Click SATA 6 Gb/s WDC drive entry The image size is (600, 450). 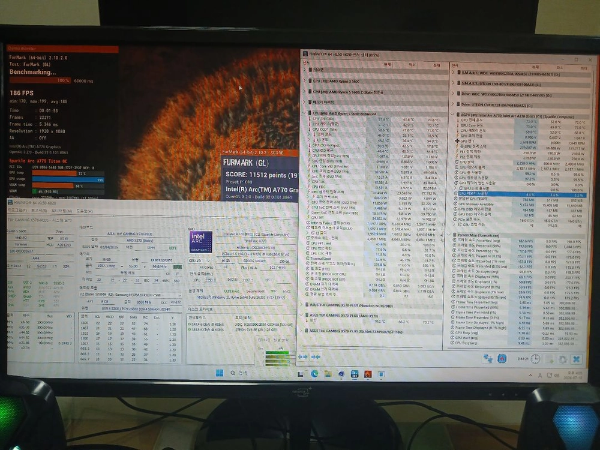point(241,324)
